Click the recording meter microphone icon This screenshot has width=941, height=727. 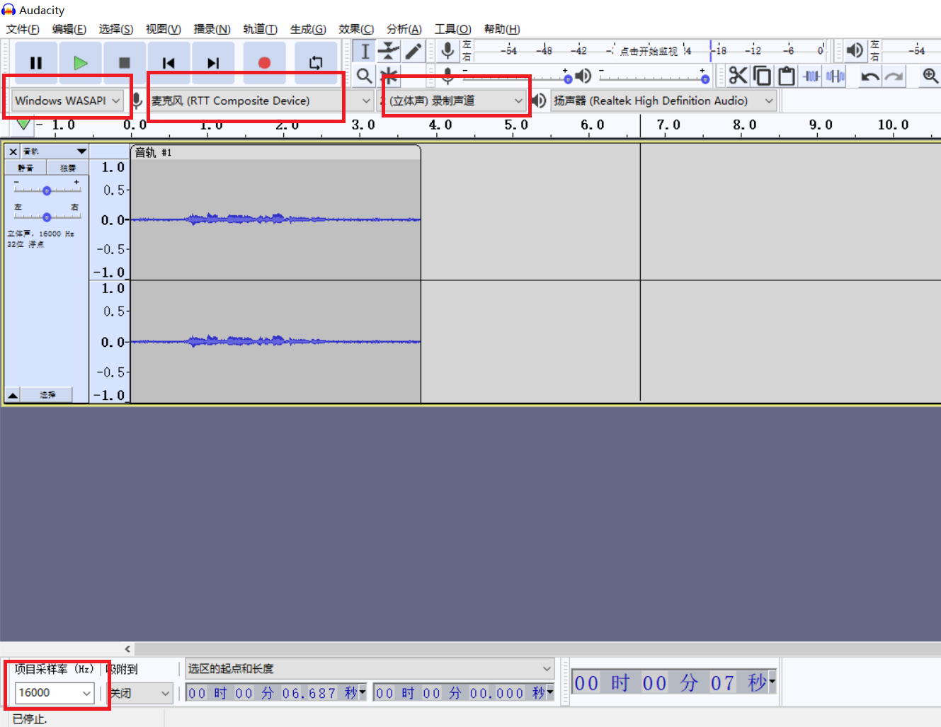(x=447, y=51)
